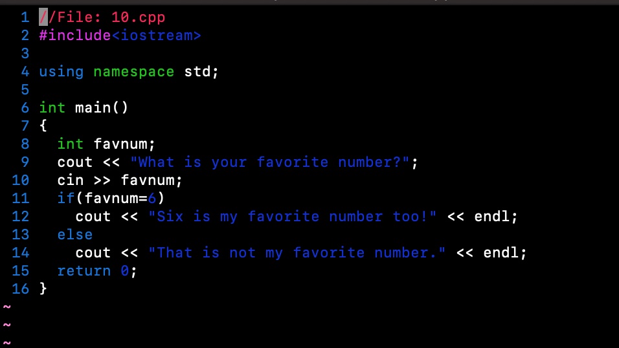Click the '//File: 10.cpp' comment text

(102, 17)
